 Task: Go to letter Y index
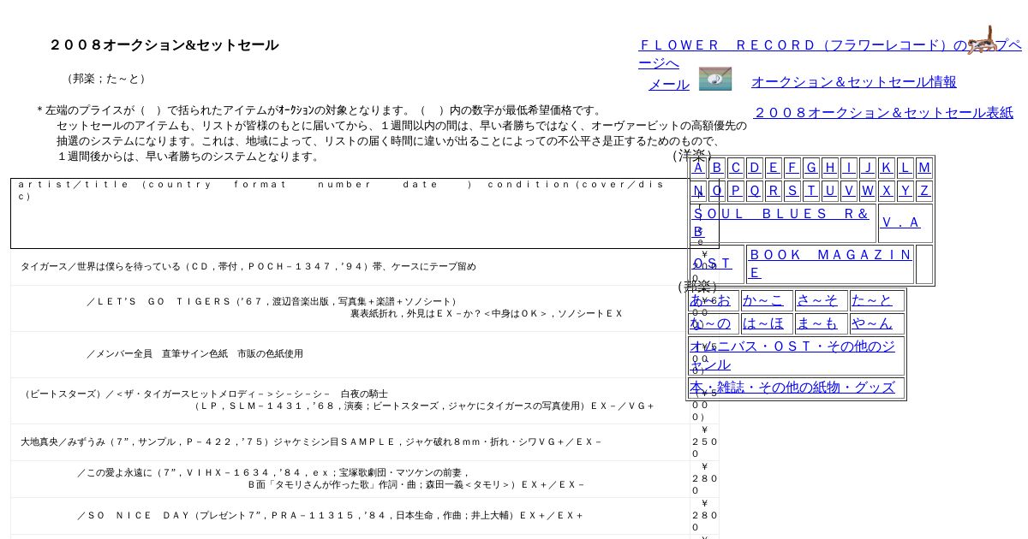[905, 190]
